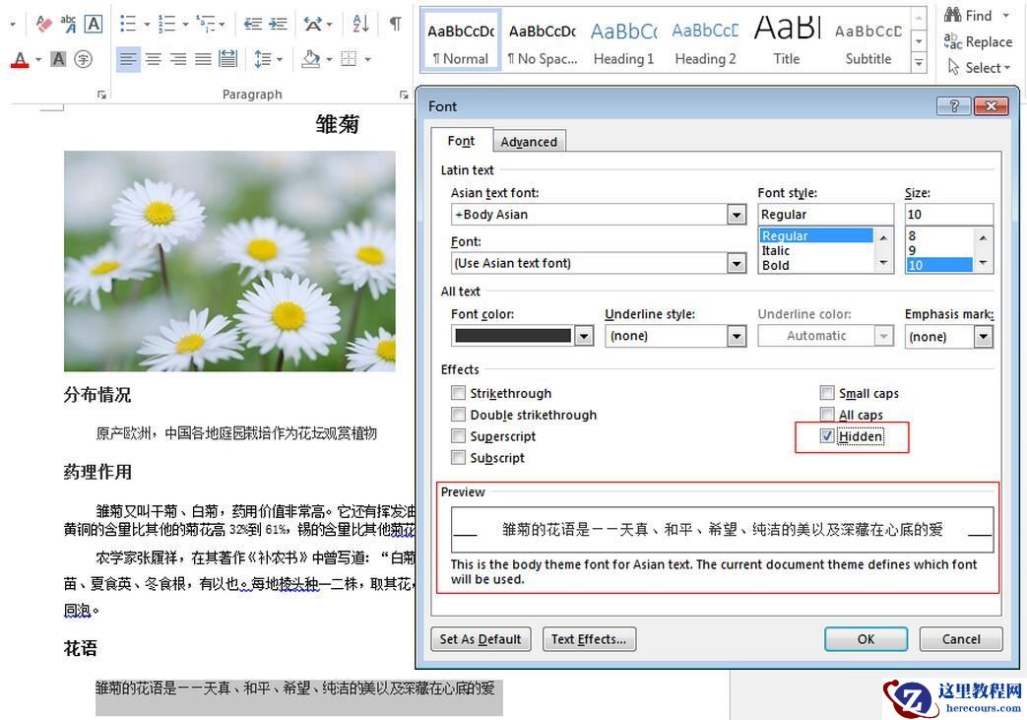
Task: Click the black Font color swatch
Action: click(514, 336)
